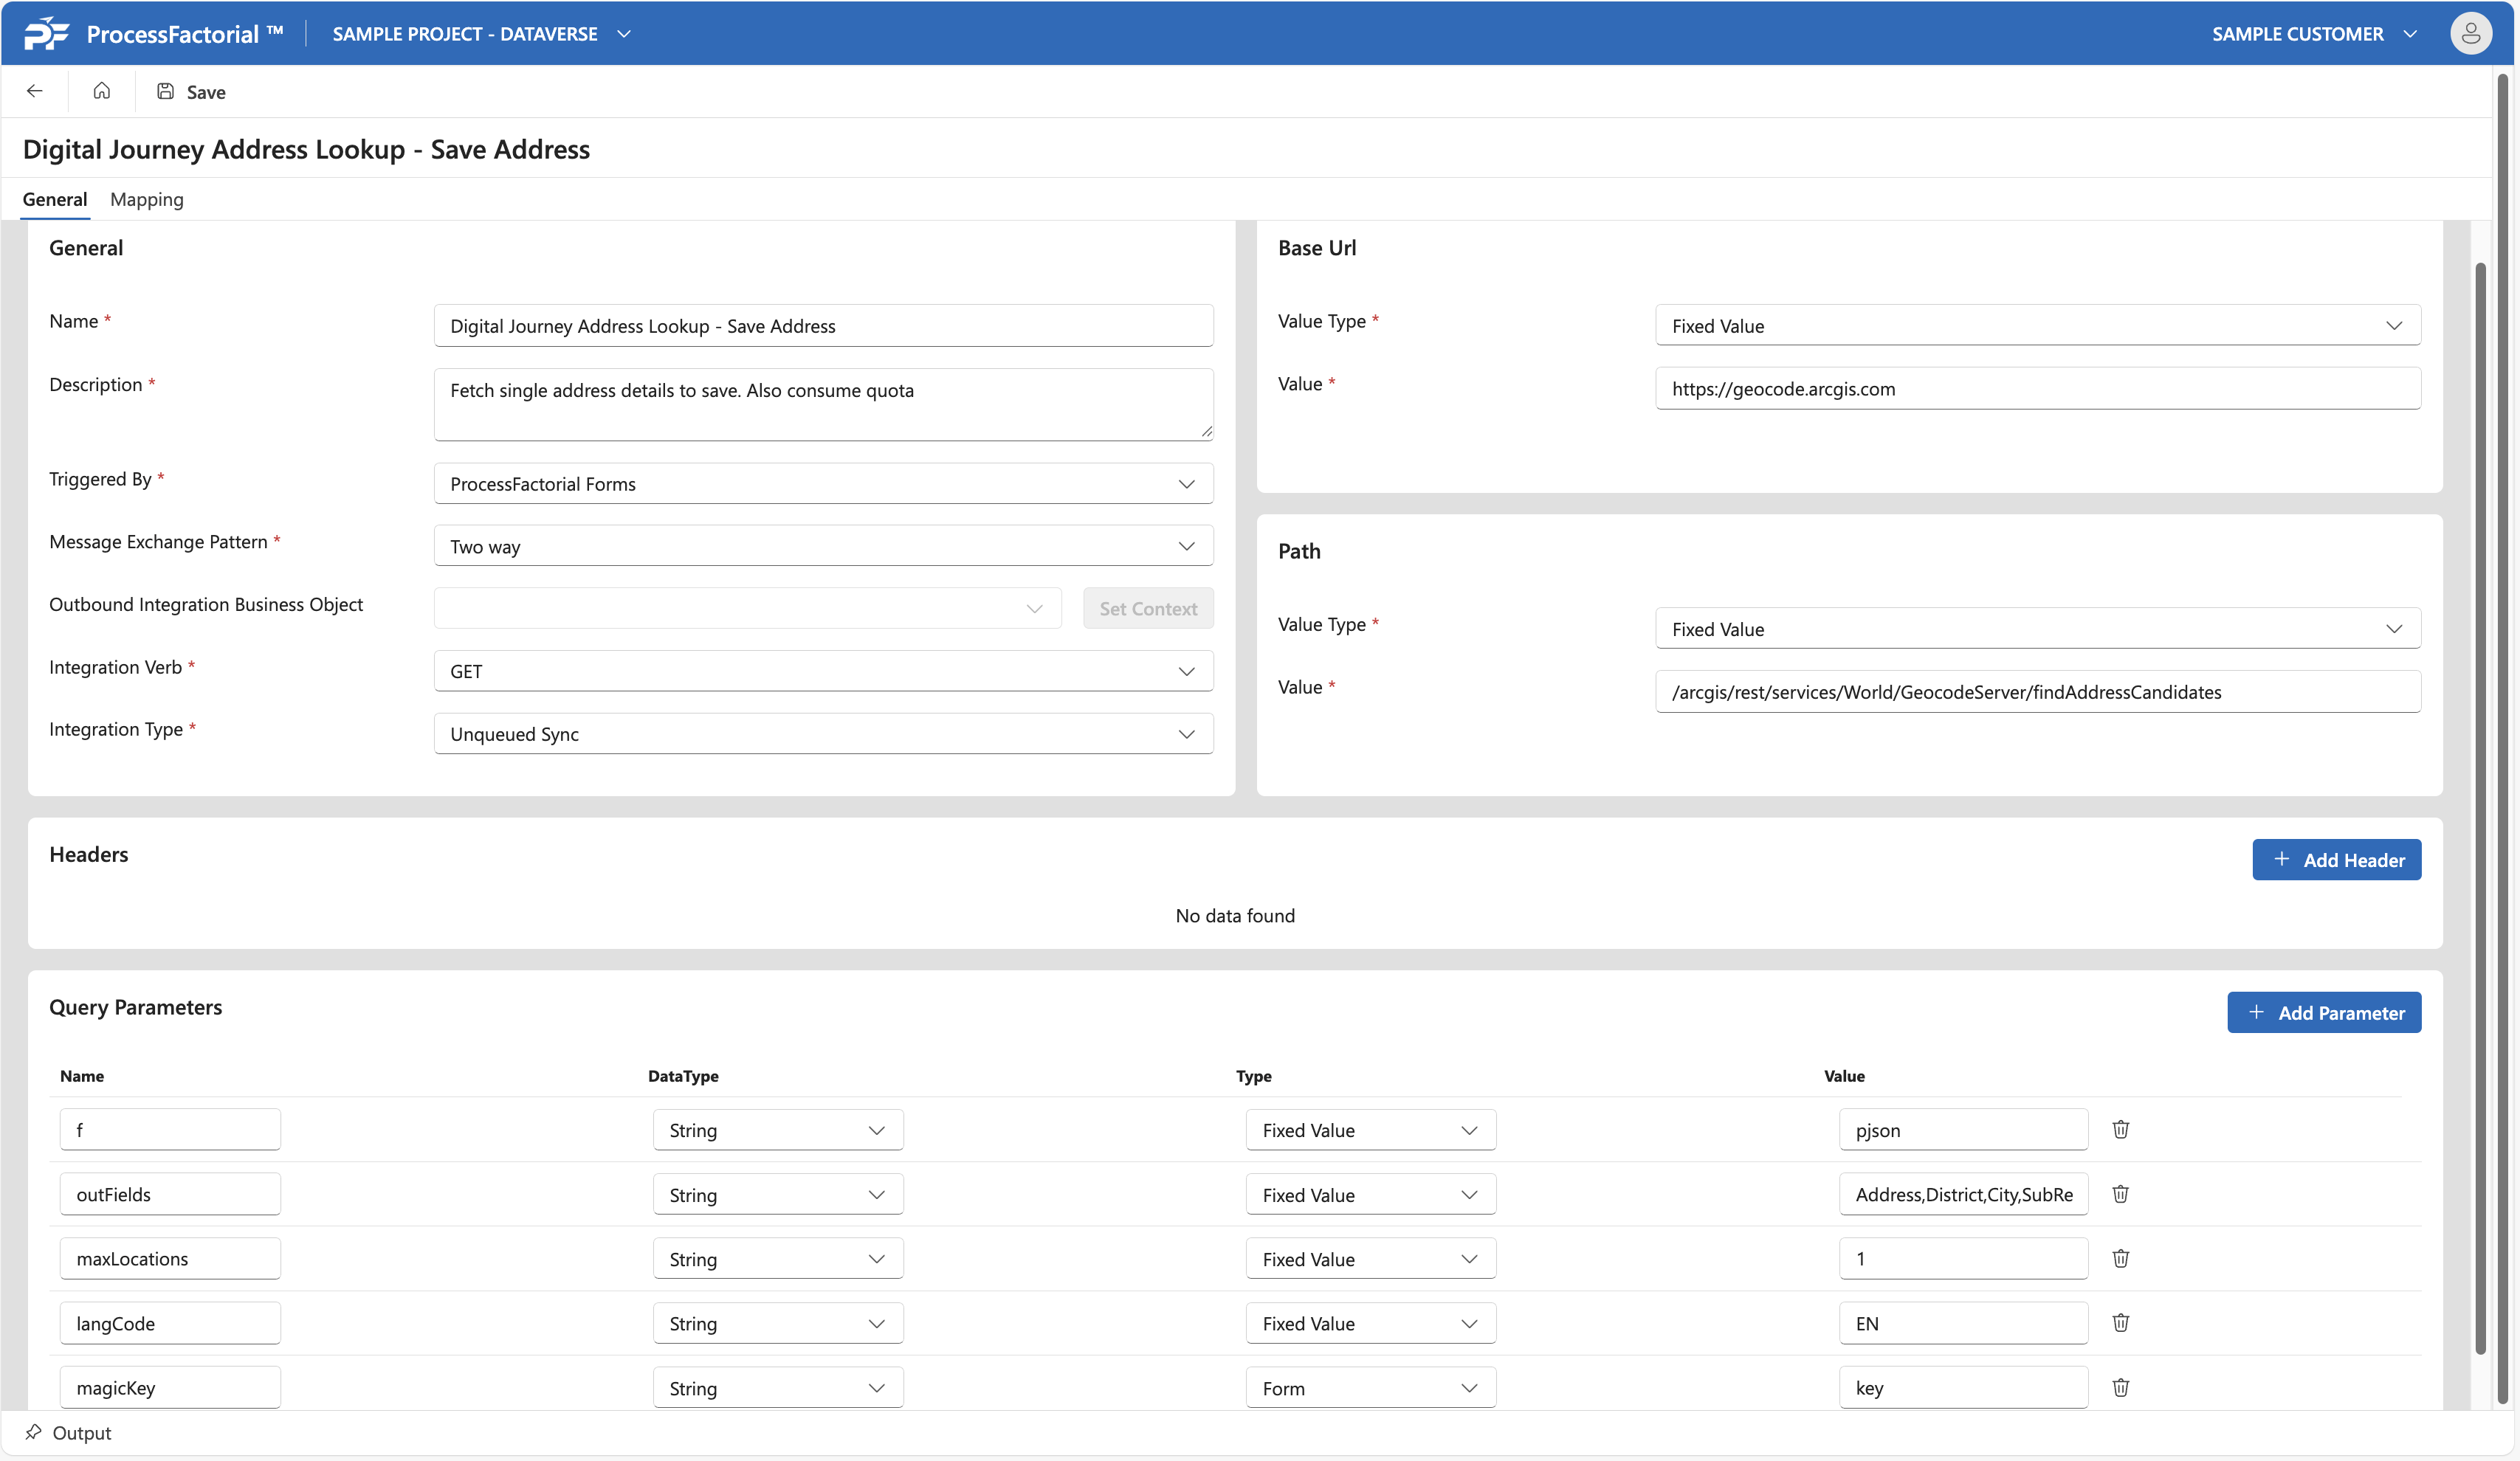This screenshot has width=2520, height=1461.
Task: Open the user profile avatar
Action: pos(2470,33)
